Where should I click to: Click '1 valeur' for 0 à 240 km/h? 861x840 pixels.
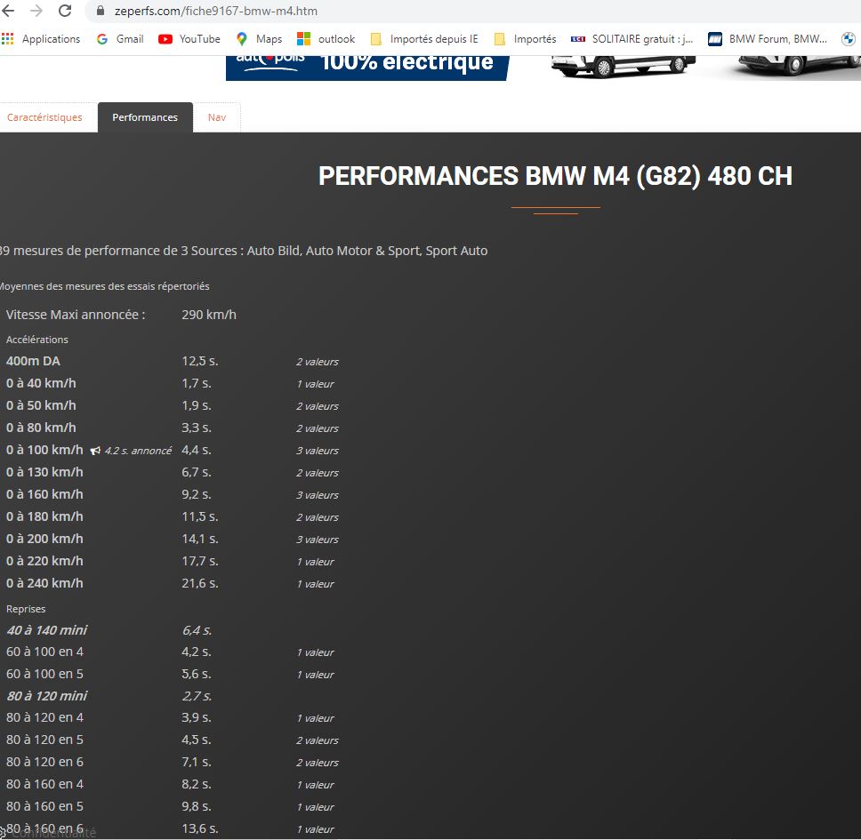coord(315,584)
